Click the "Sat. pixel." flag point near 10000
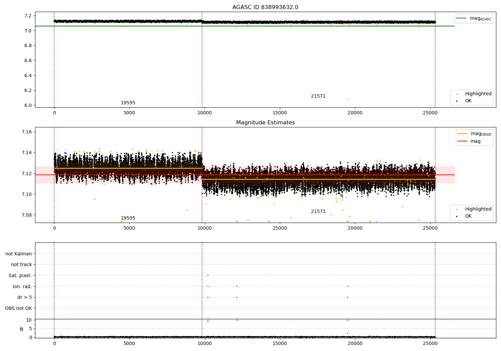The height and width of the screenshot is (351, 501). (x=208, y=275)
